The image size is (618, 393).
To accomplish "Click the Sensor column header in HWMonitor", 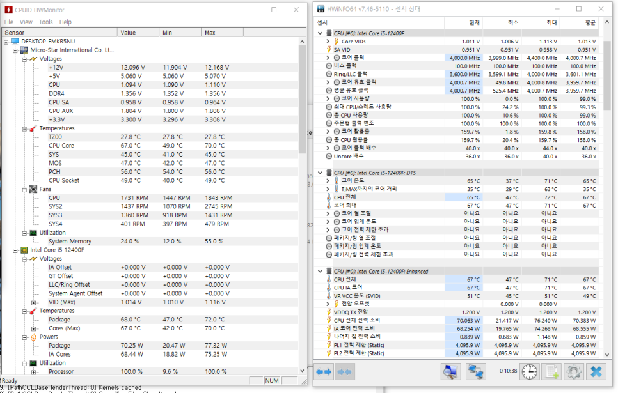I will click(59, 33).
